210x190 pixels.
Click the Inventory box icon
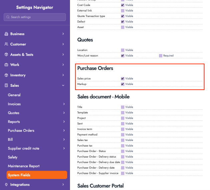click(6, 75)
